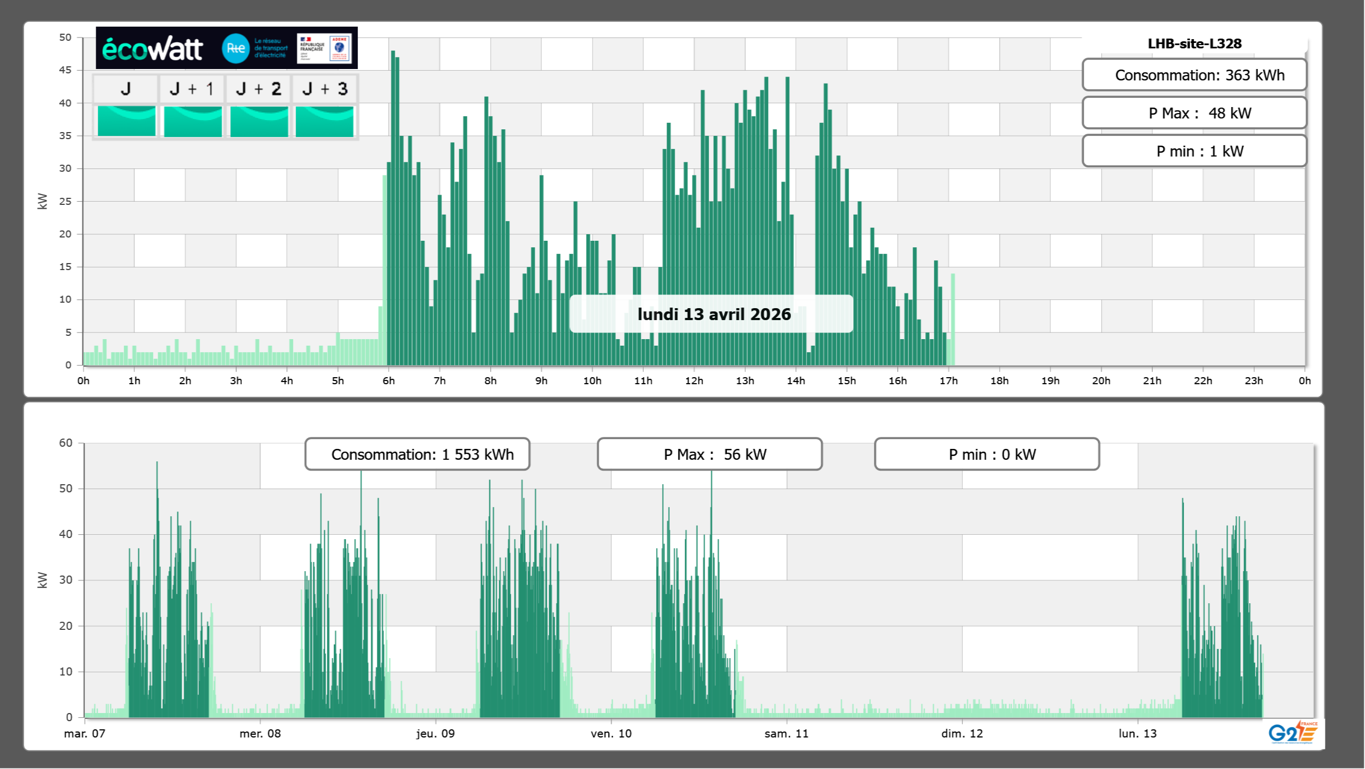
Task: Click the République Française ADEME logo
Action: point(325,48)
